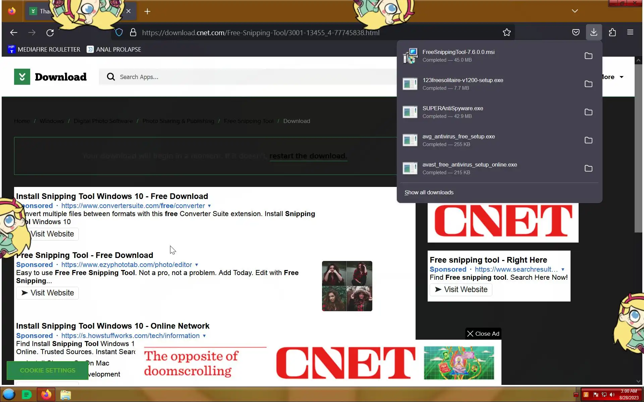This screenshot has height=402, width=644.
Task: Open the Pocket save icon
Action: pyautogui.click(x=576, y=32)
